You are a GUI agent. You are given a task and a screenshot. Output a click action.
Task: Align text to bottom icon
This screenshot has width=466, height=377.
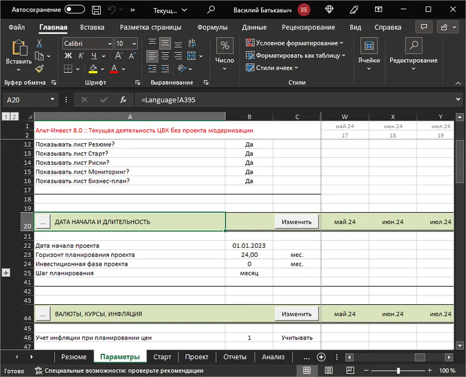(178, 44)
